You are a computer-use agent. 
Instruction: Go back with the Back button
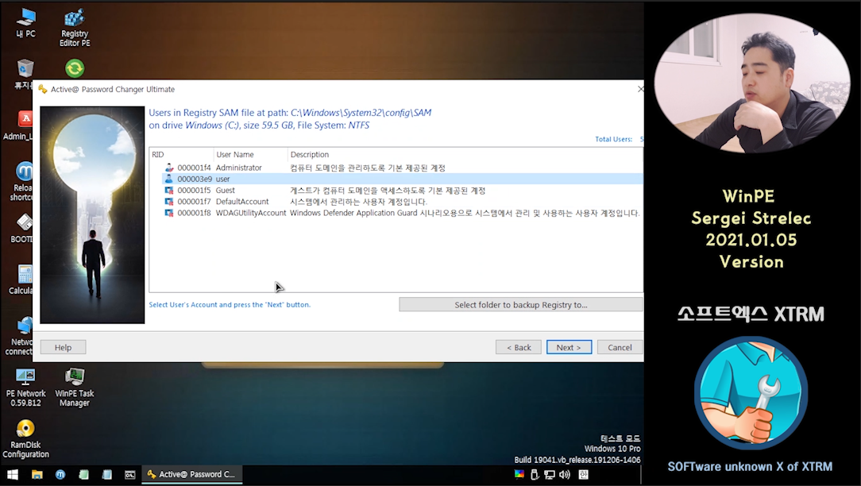click(519, 348)
